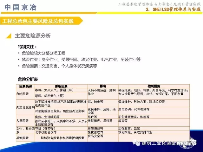
Task: Click the 周边设施影响 row label
Action: [x=25, y=107]
